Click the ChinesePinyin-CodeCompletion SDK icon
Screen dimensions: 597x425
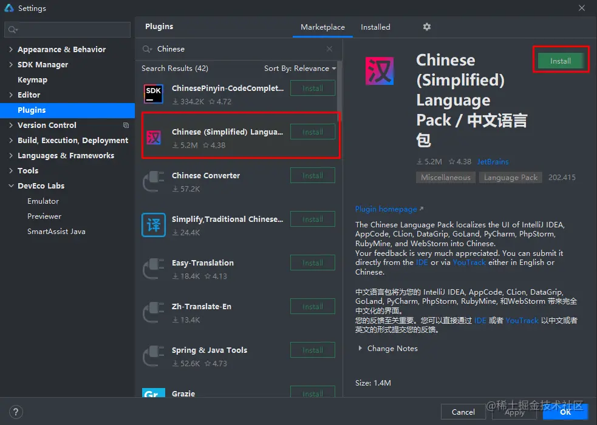coord(154,94)
